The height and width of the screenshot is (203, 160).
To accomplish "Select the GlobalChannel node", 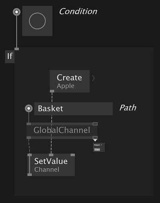I will coord(62,130).
